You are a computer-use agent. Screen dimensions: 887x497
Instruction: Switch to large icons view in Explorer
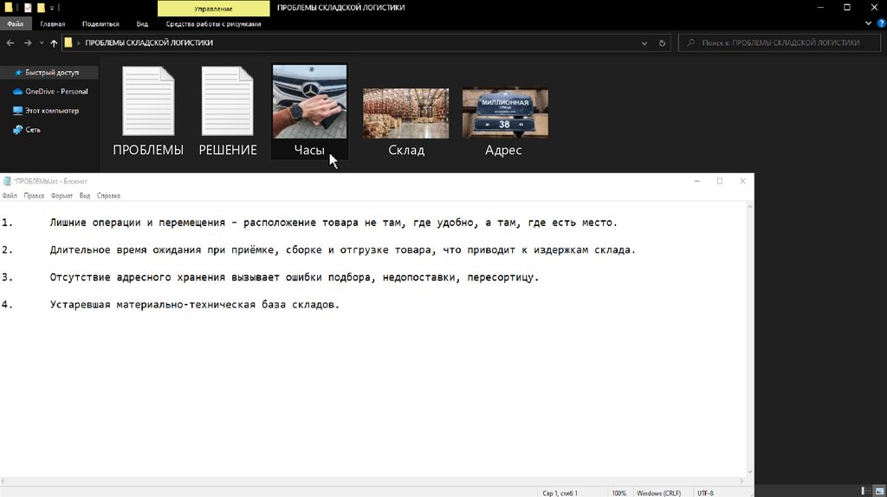pos(878,490)
